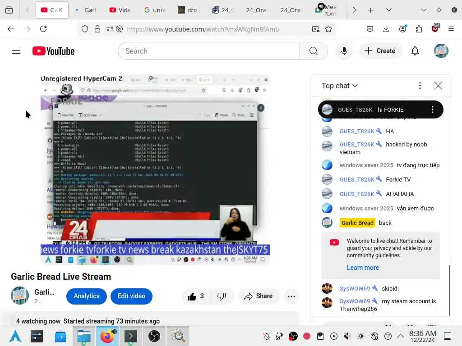Go back in browser history
Image resolution: width=462 pixels, height=346 pixels.
[x=11, y=29]
